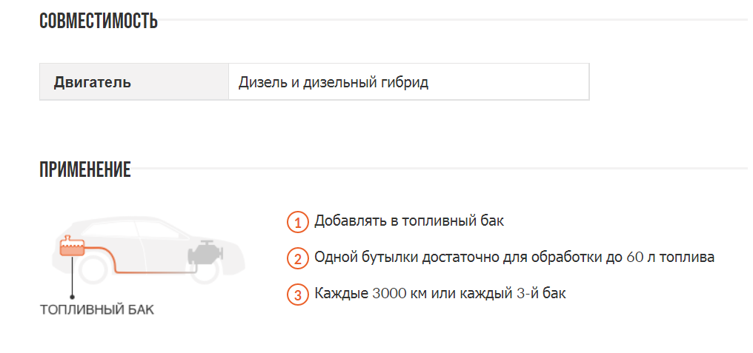Viewport: 753px width, 353px height.
Task: Click the circled number 3 icon
Action: click(296, 294)
